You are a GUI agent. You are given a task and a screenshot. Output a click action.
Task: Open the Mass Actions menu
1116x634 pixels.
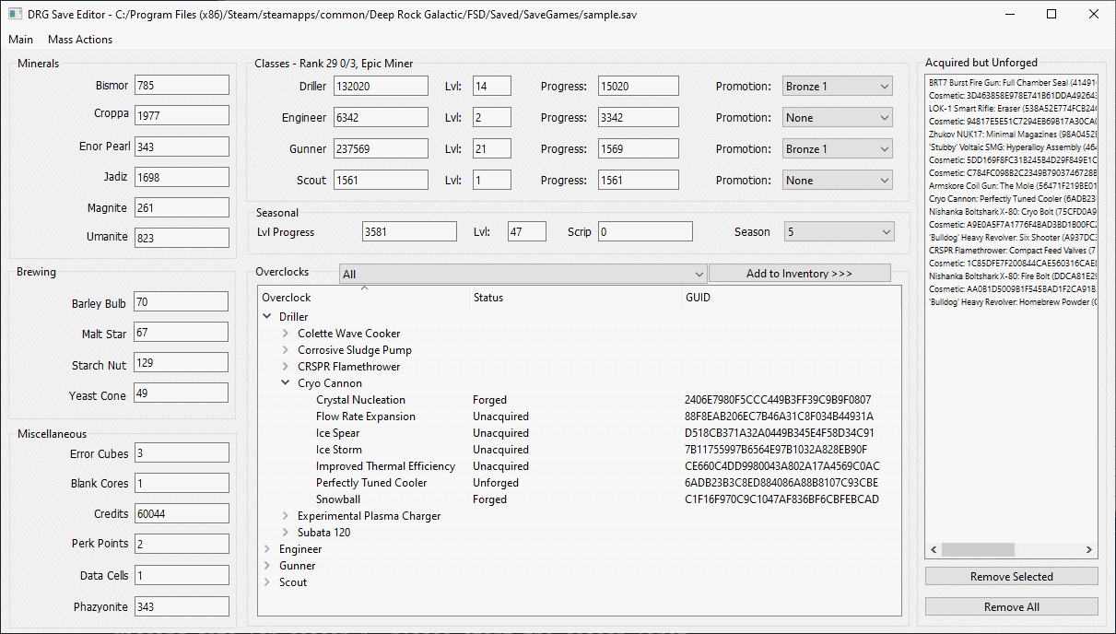(x=80, y=40)
